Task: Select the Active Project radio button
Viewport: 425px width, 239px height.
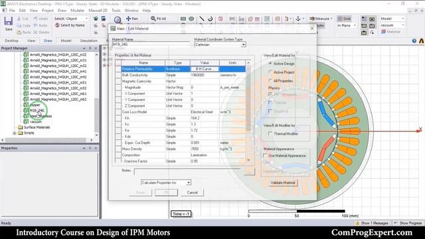Action: [x=270, y=72]
